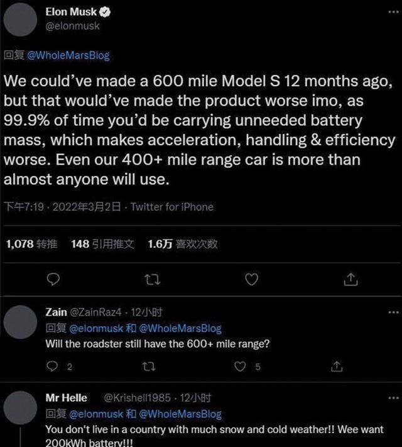402x447 pixels.
Task: Click the Twitter for iPhone source link
Action: click(x=171, y=207)
